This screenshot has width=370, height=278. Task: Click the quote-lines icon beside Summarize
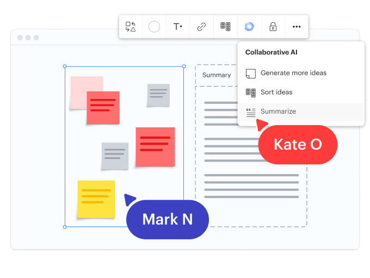pos(251,112)
